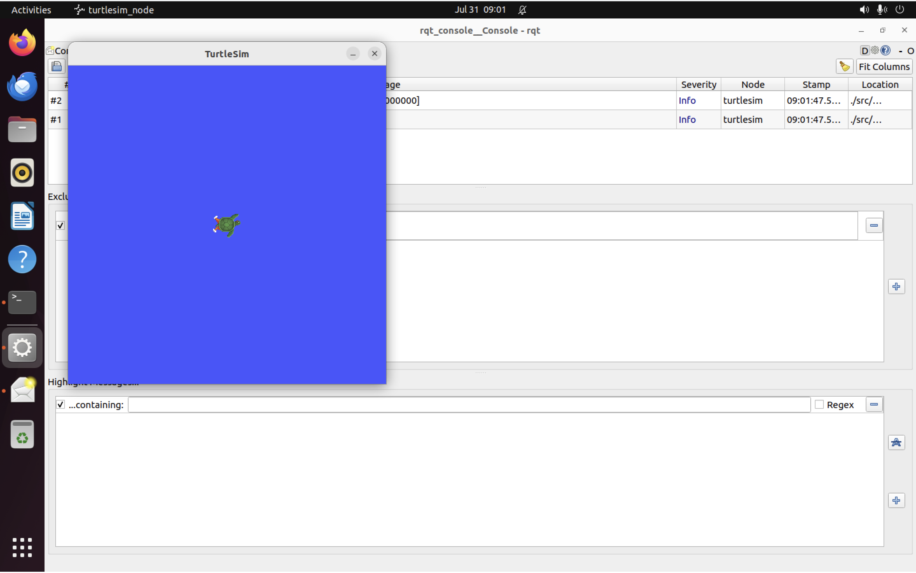The image size is (916, 573).
Task: Add a new exclude filter with plus button
Action: coord(897,287)
